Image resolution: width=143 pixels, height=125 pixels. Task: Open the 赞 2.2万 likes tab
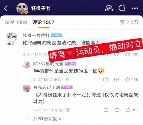(x=129, y=22)
